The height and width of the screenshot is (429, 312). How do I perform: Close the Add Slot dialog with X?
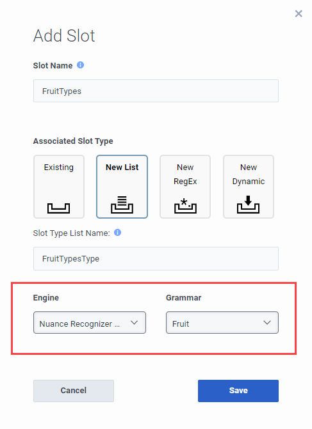point(299,13)
